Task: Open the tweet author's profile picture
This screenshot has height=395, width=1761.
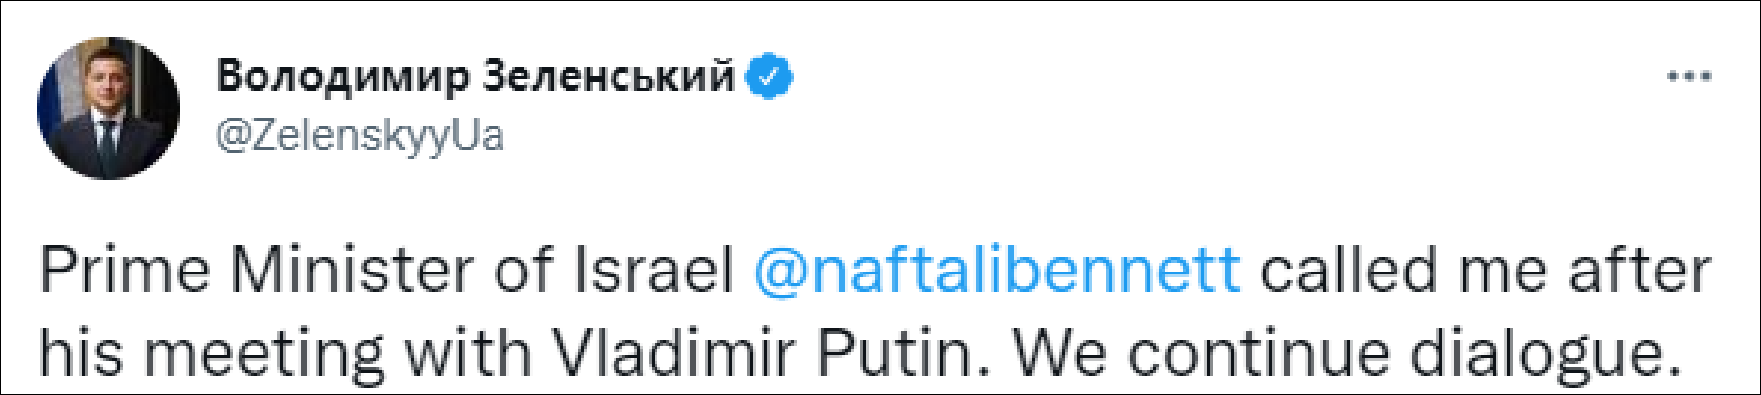Action: pyautogui.click(x=109, y=109)
